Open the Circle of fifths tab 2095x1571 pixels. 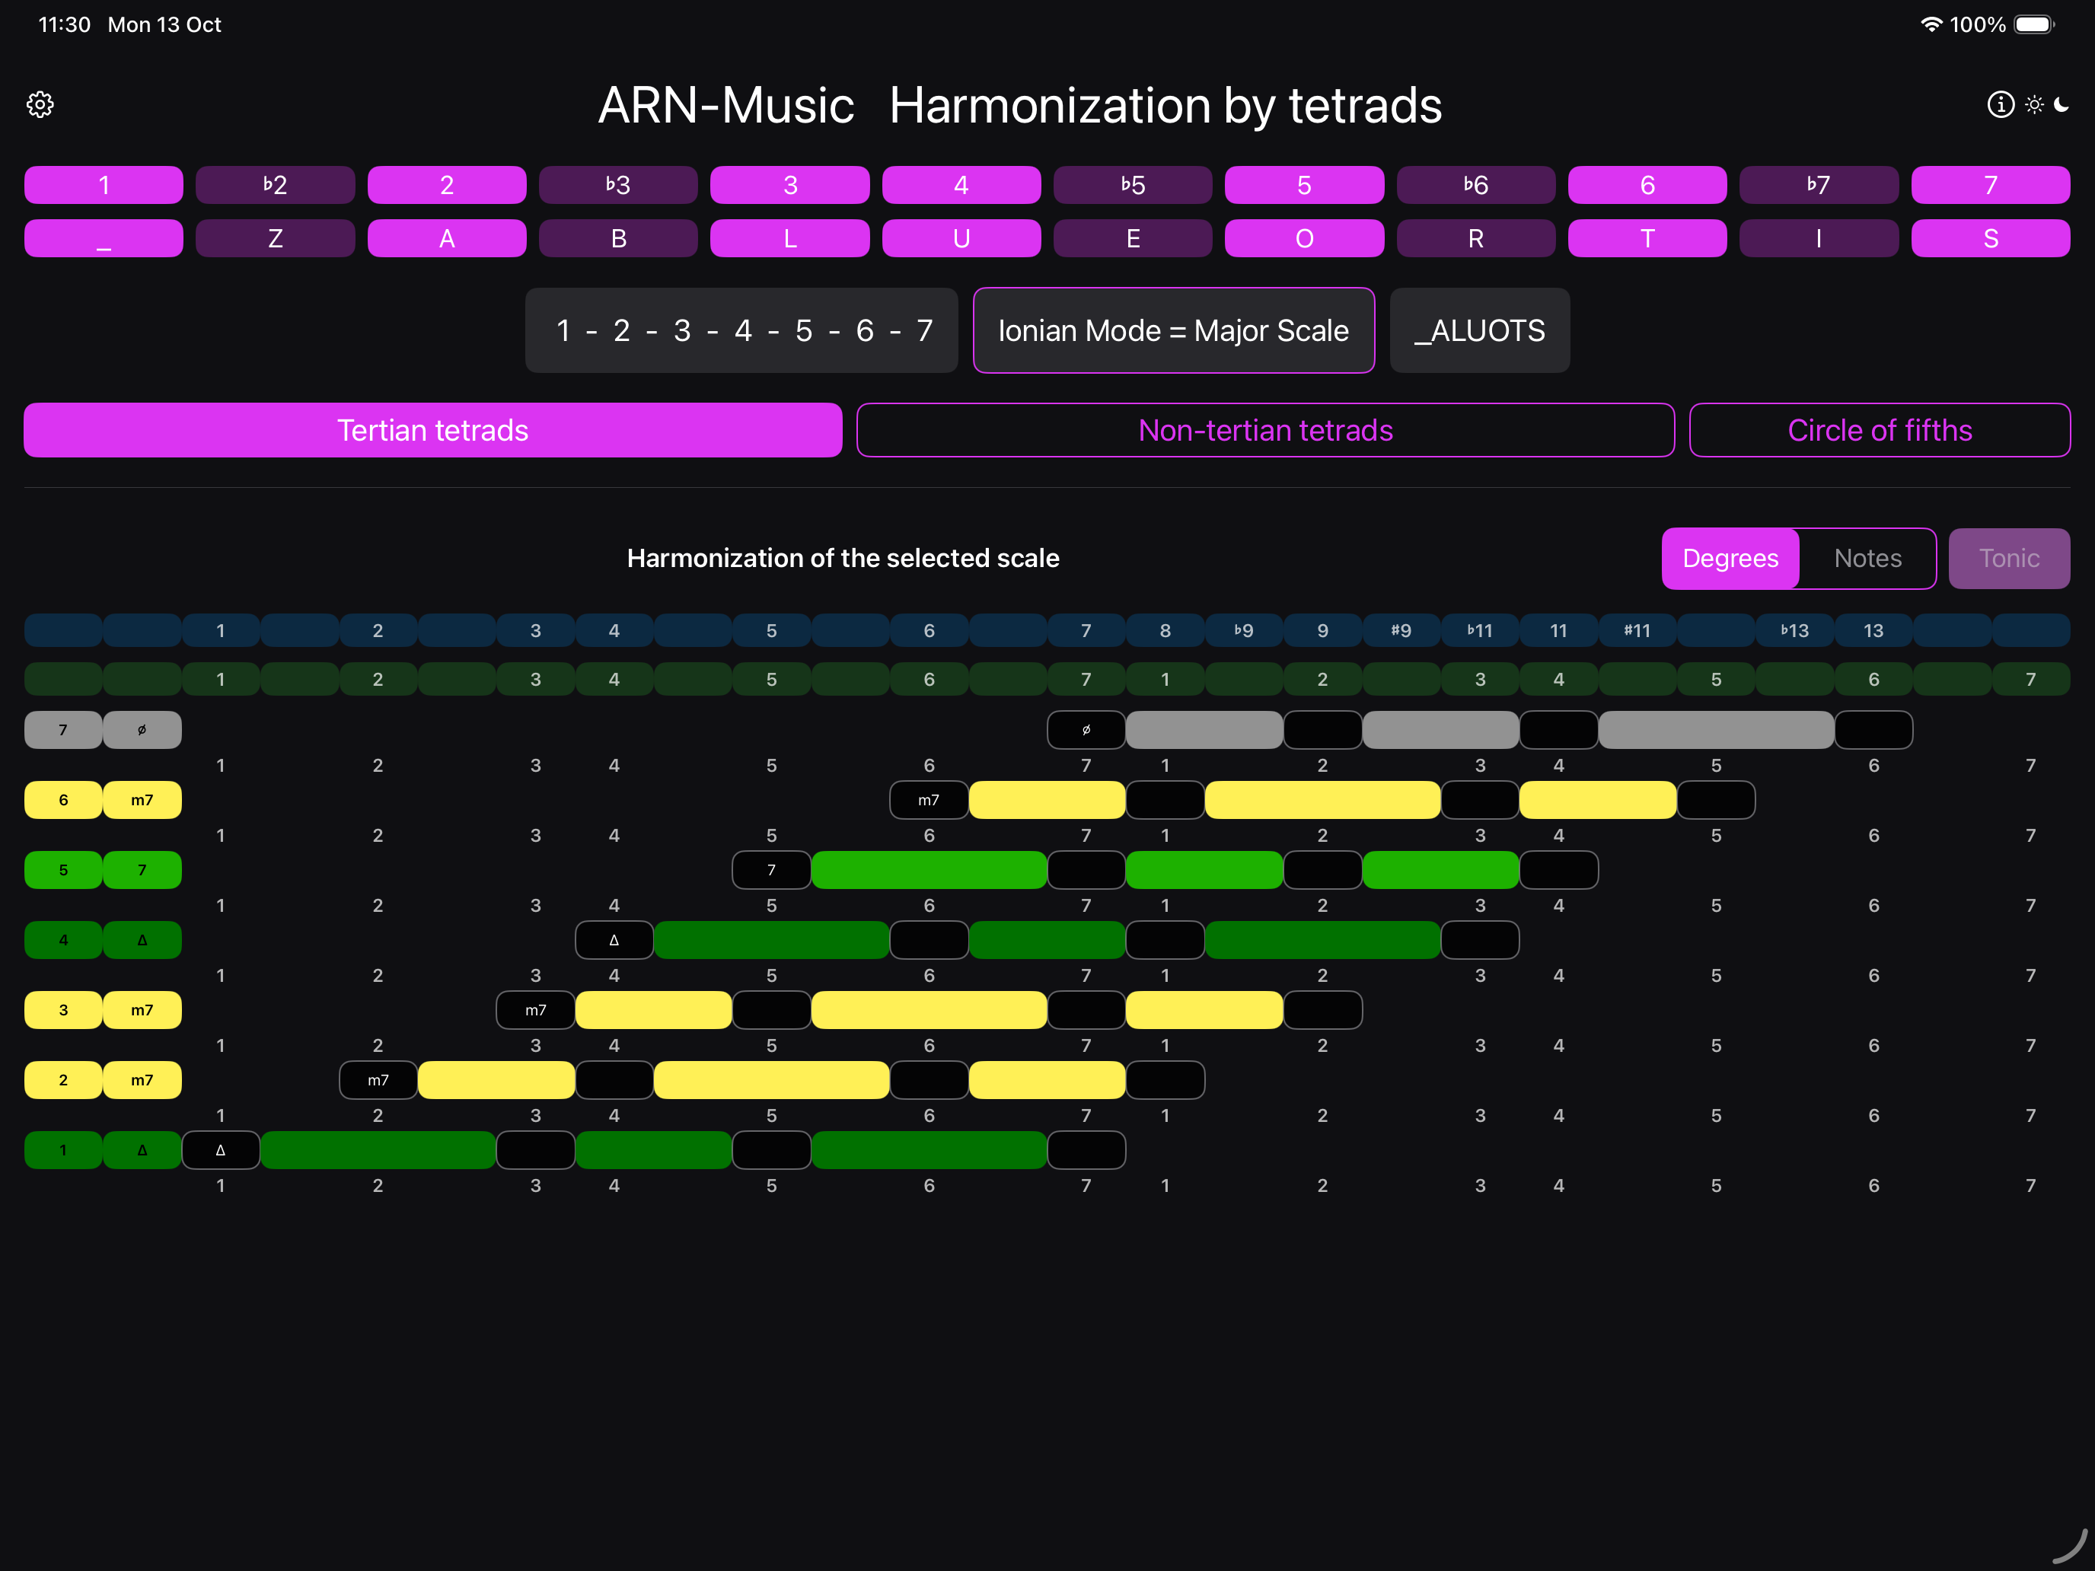pos(1879,431)
